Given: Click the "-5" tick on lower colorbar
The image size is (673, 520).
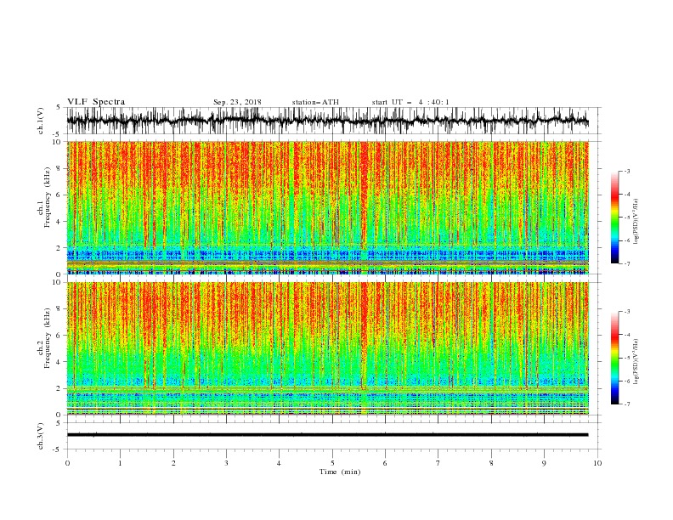Looking at the screenshot, I should [x=626, y=358].
